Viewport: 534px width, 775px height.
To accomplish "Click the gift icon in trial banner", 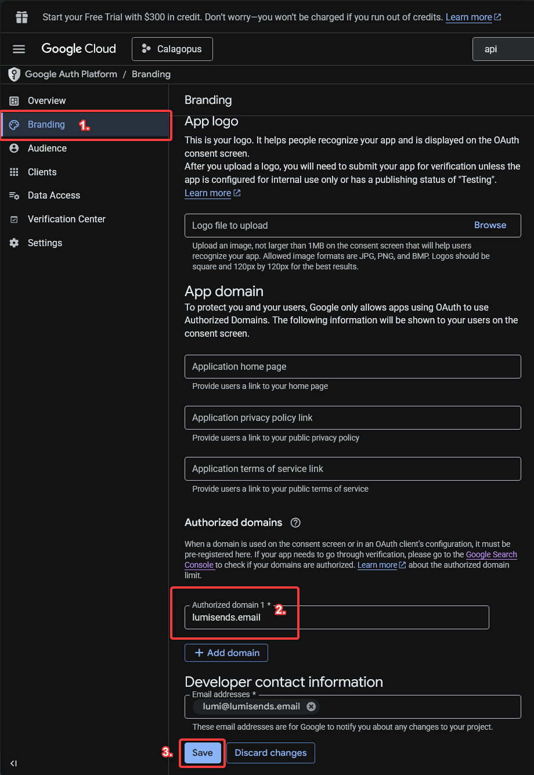I will tap(21, 17).
